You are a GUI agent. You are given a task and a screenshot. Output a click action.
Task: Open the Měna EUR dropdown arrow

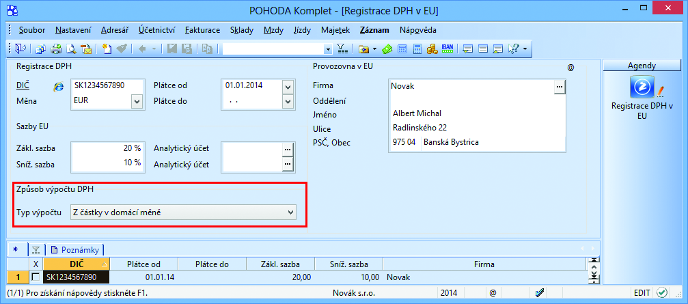pyautogui.click(x=137, y=102)
